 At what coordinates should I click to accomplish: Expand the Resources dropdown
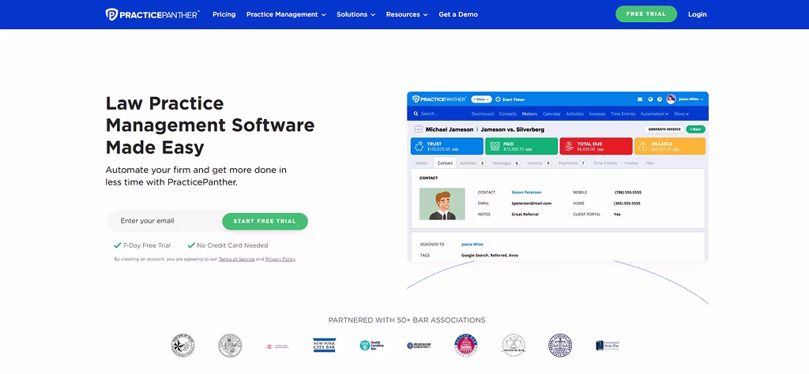pos(407,14)
